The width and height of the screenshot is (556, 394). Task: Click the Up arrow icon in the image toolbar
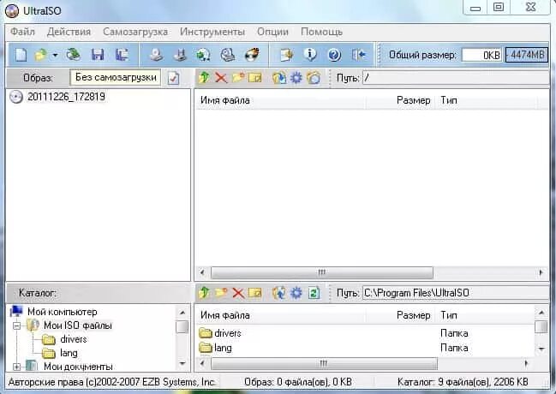pos(204,78)
